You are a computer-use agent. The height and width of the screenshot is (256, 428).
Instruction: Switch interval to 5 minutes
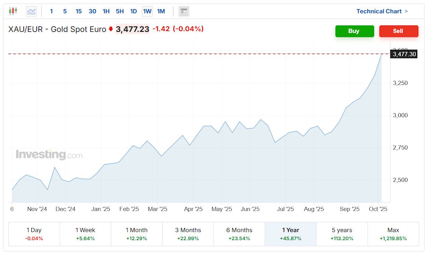click(x=65, y=11)
